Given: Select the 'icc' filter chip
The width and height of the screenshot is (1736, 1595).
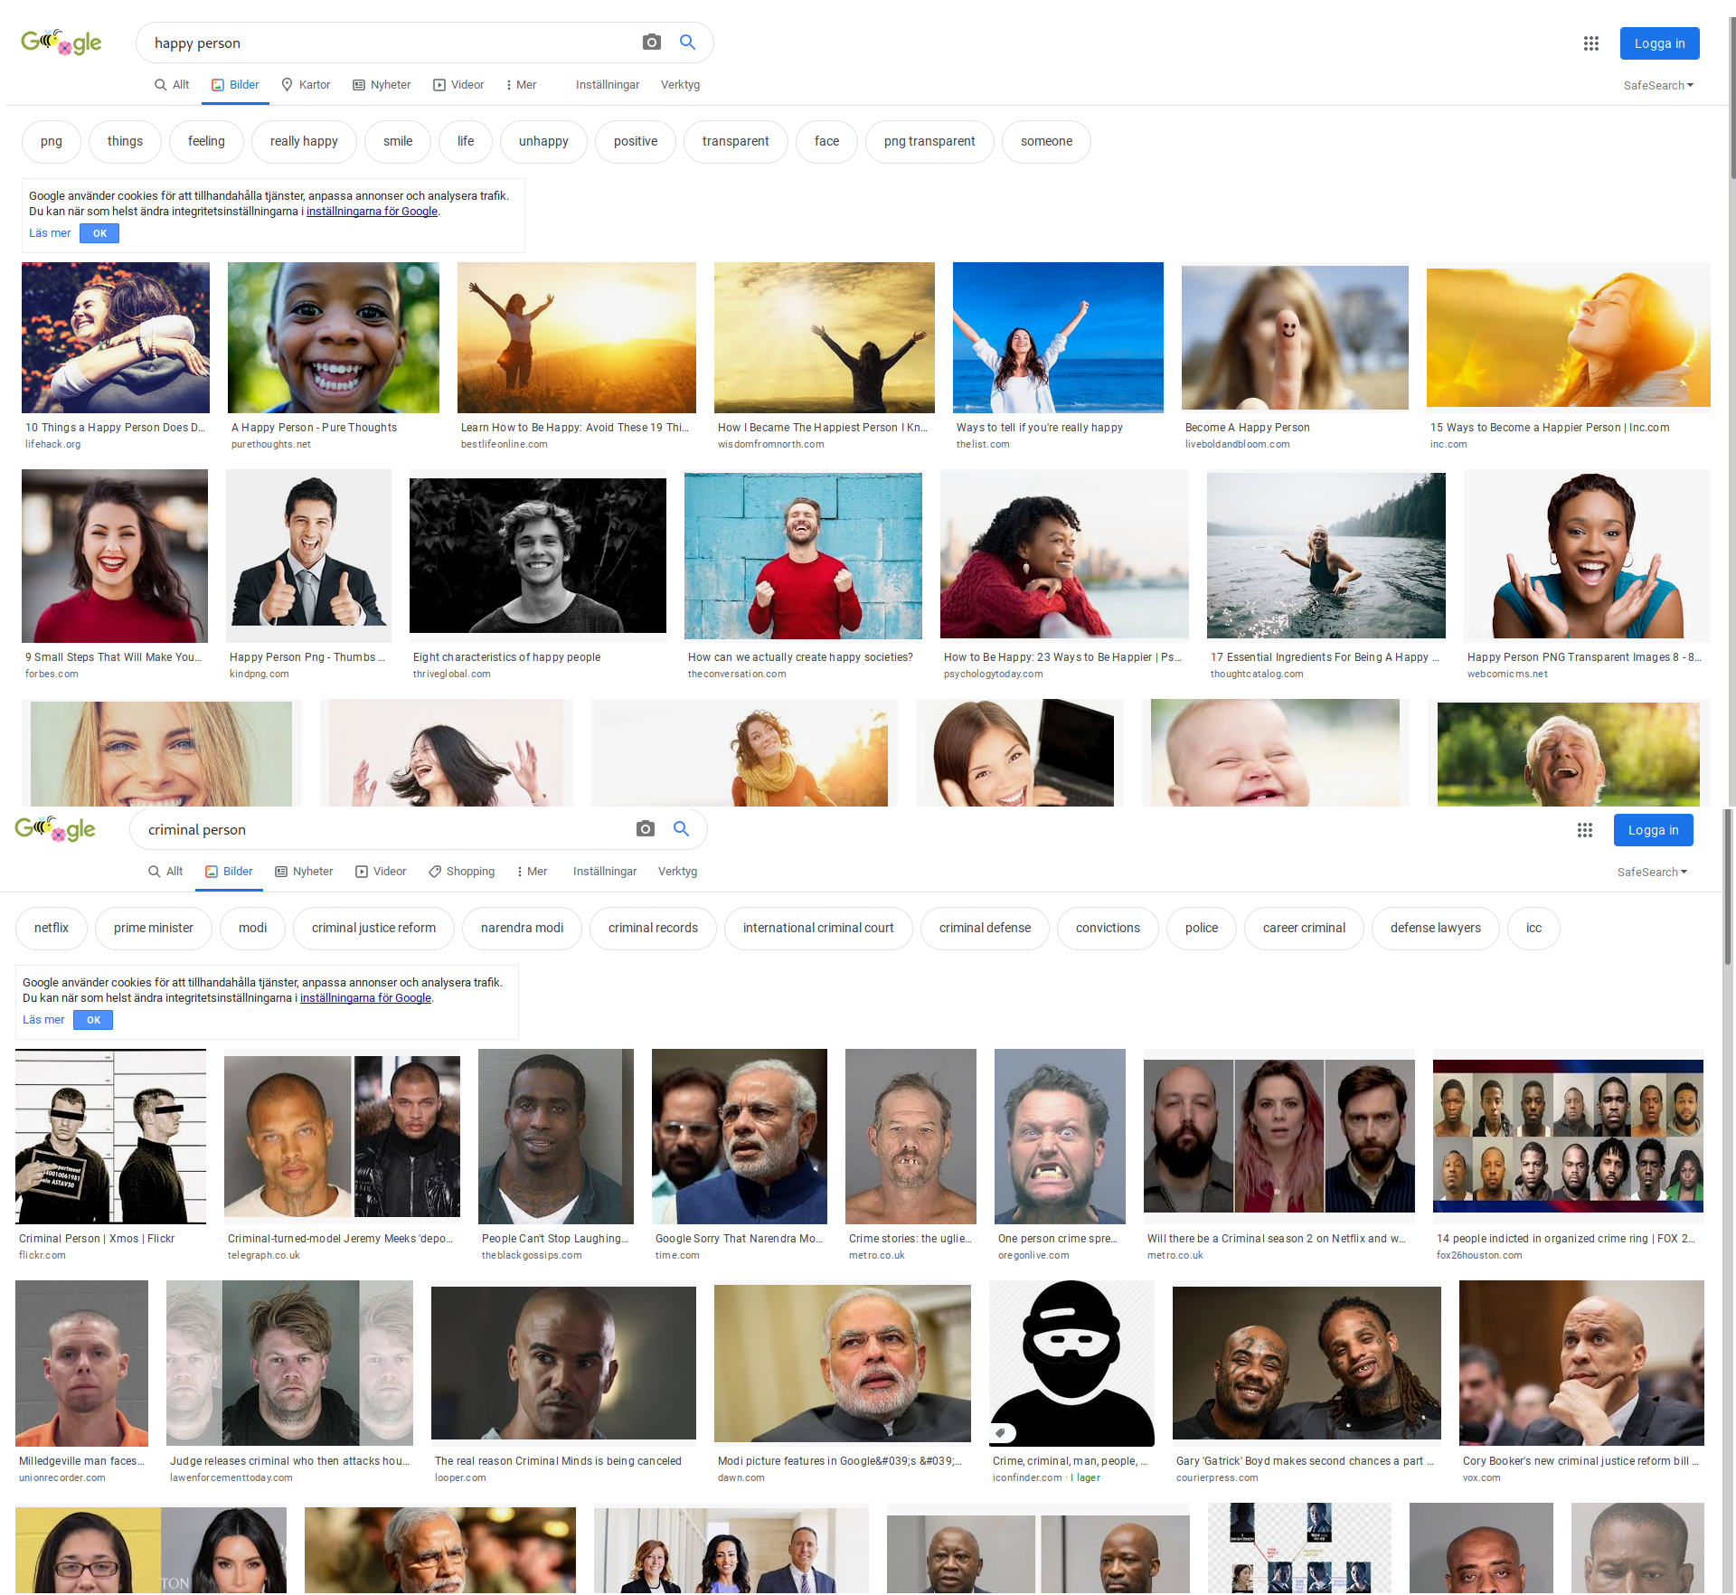Looking at the screenshot, I should pos(1533,929).
